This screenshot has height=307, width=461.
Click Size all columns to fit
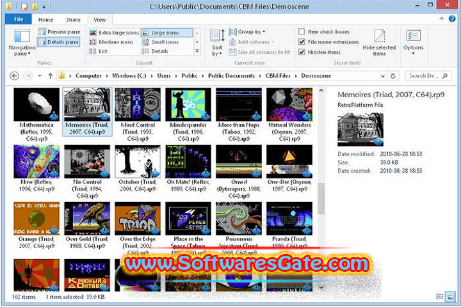tap(259, 52)
